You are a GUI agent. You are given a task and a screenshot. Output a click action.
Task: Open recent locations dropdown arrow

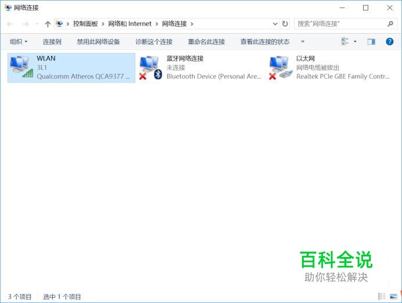[x=37, y=24]
